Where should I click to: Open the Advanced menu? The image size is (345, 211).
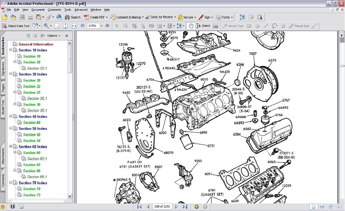click(81, 10)
